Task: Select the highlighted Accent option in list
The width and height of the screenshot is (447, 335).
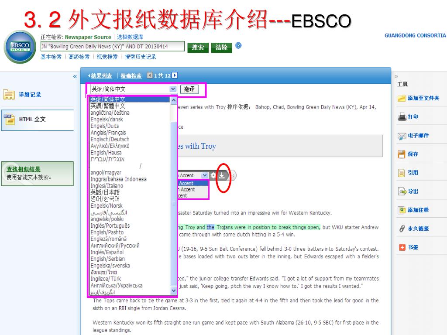Action: click(x=193, y=183)
